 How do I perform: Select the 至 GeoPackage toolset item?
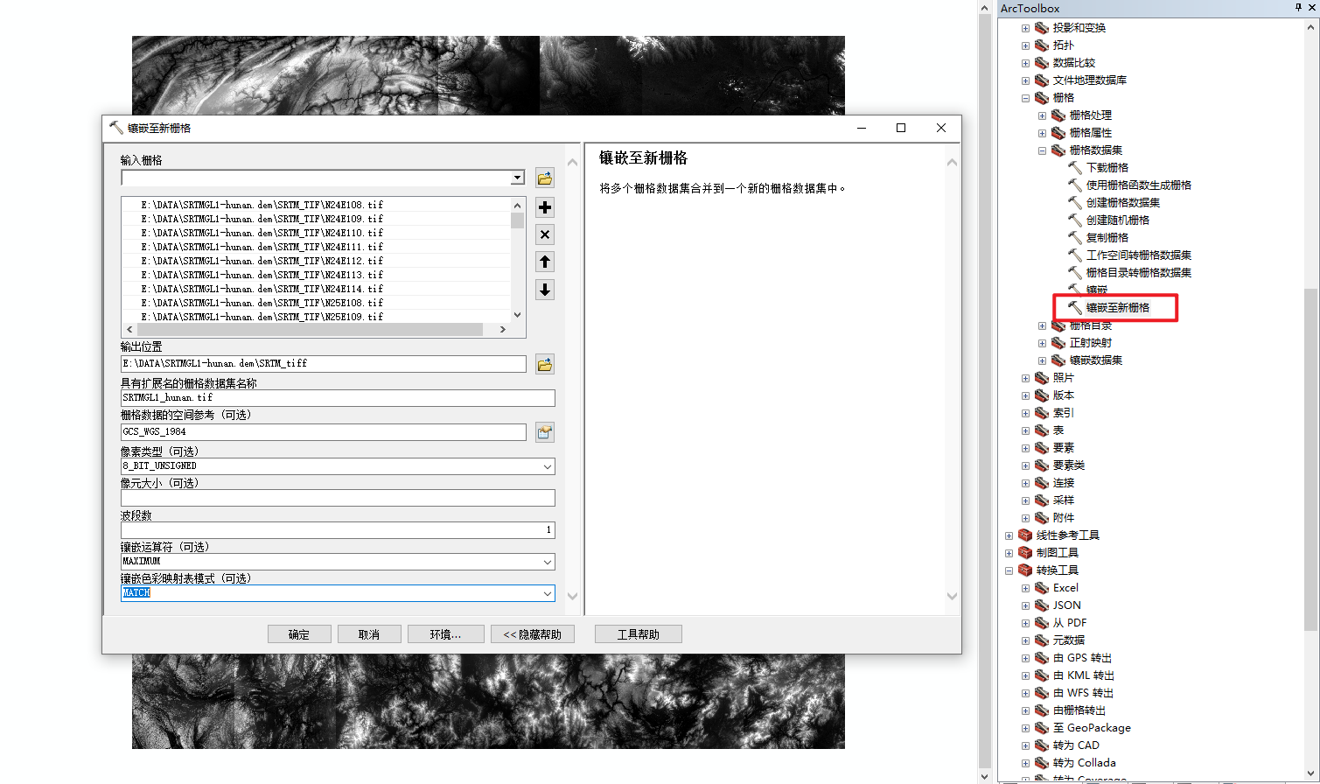click(x=1092, y=727)
